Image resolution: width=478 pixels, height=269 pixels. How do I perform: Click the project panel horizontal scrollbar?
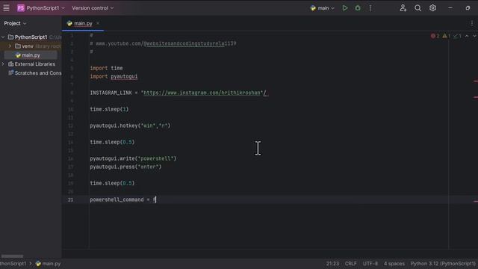coord(12,256)
